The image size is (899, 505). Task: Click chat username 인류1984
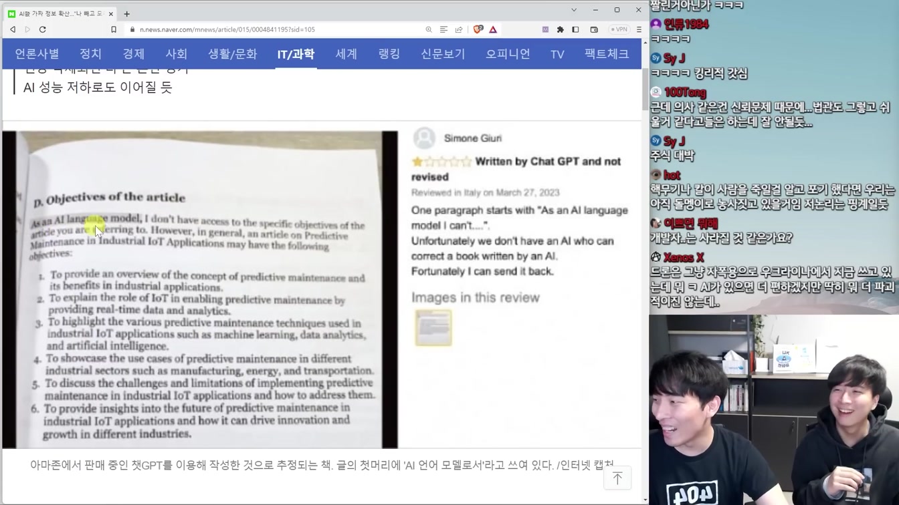point(686,24)
